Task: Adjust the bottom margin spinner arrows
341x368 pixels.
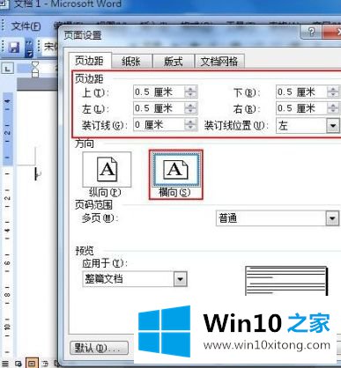Action: tap(333, 92)
